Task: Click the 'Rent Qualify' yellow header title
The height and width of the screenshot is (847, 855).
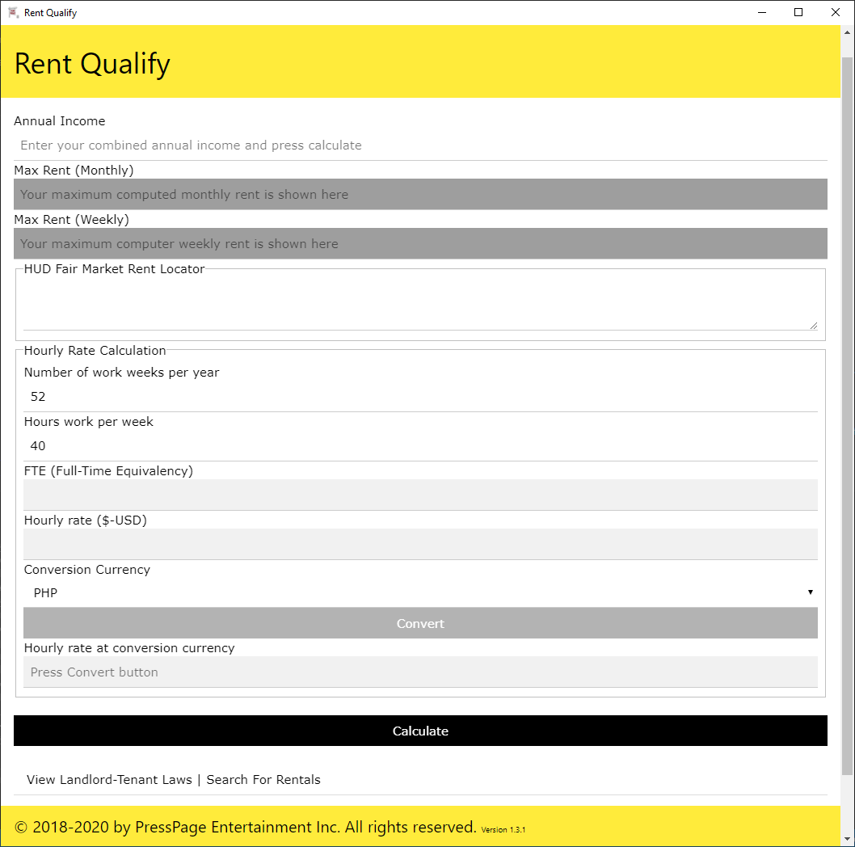Action: pos(92,64)
